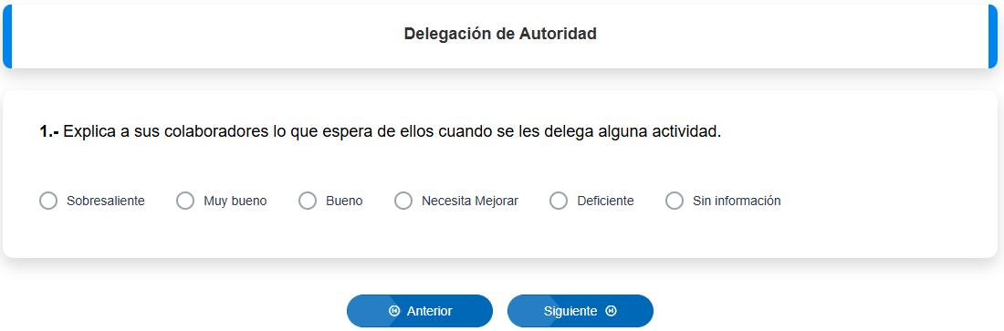Select the Sobresaliente radio circle
1004x331 pixels.
48,201
